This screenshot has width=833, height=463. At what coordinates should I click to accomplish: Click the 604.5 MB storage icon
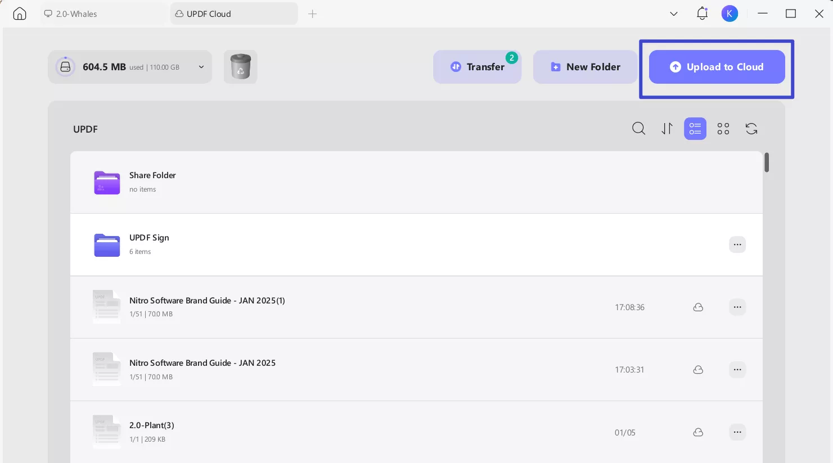(x=65, y=67)
